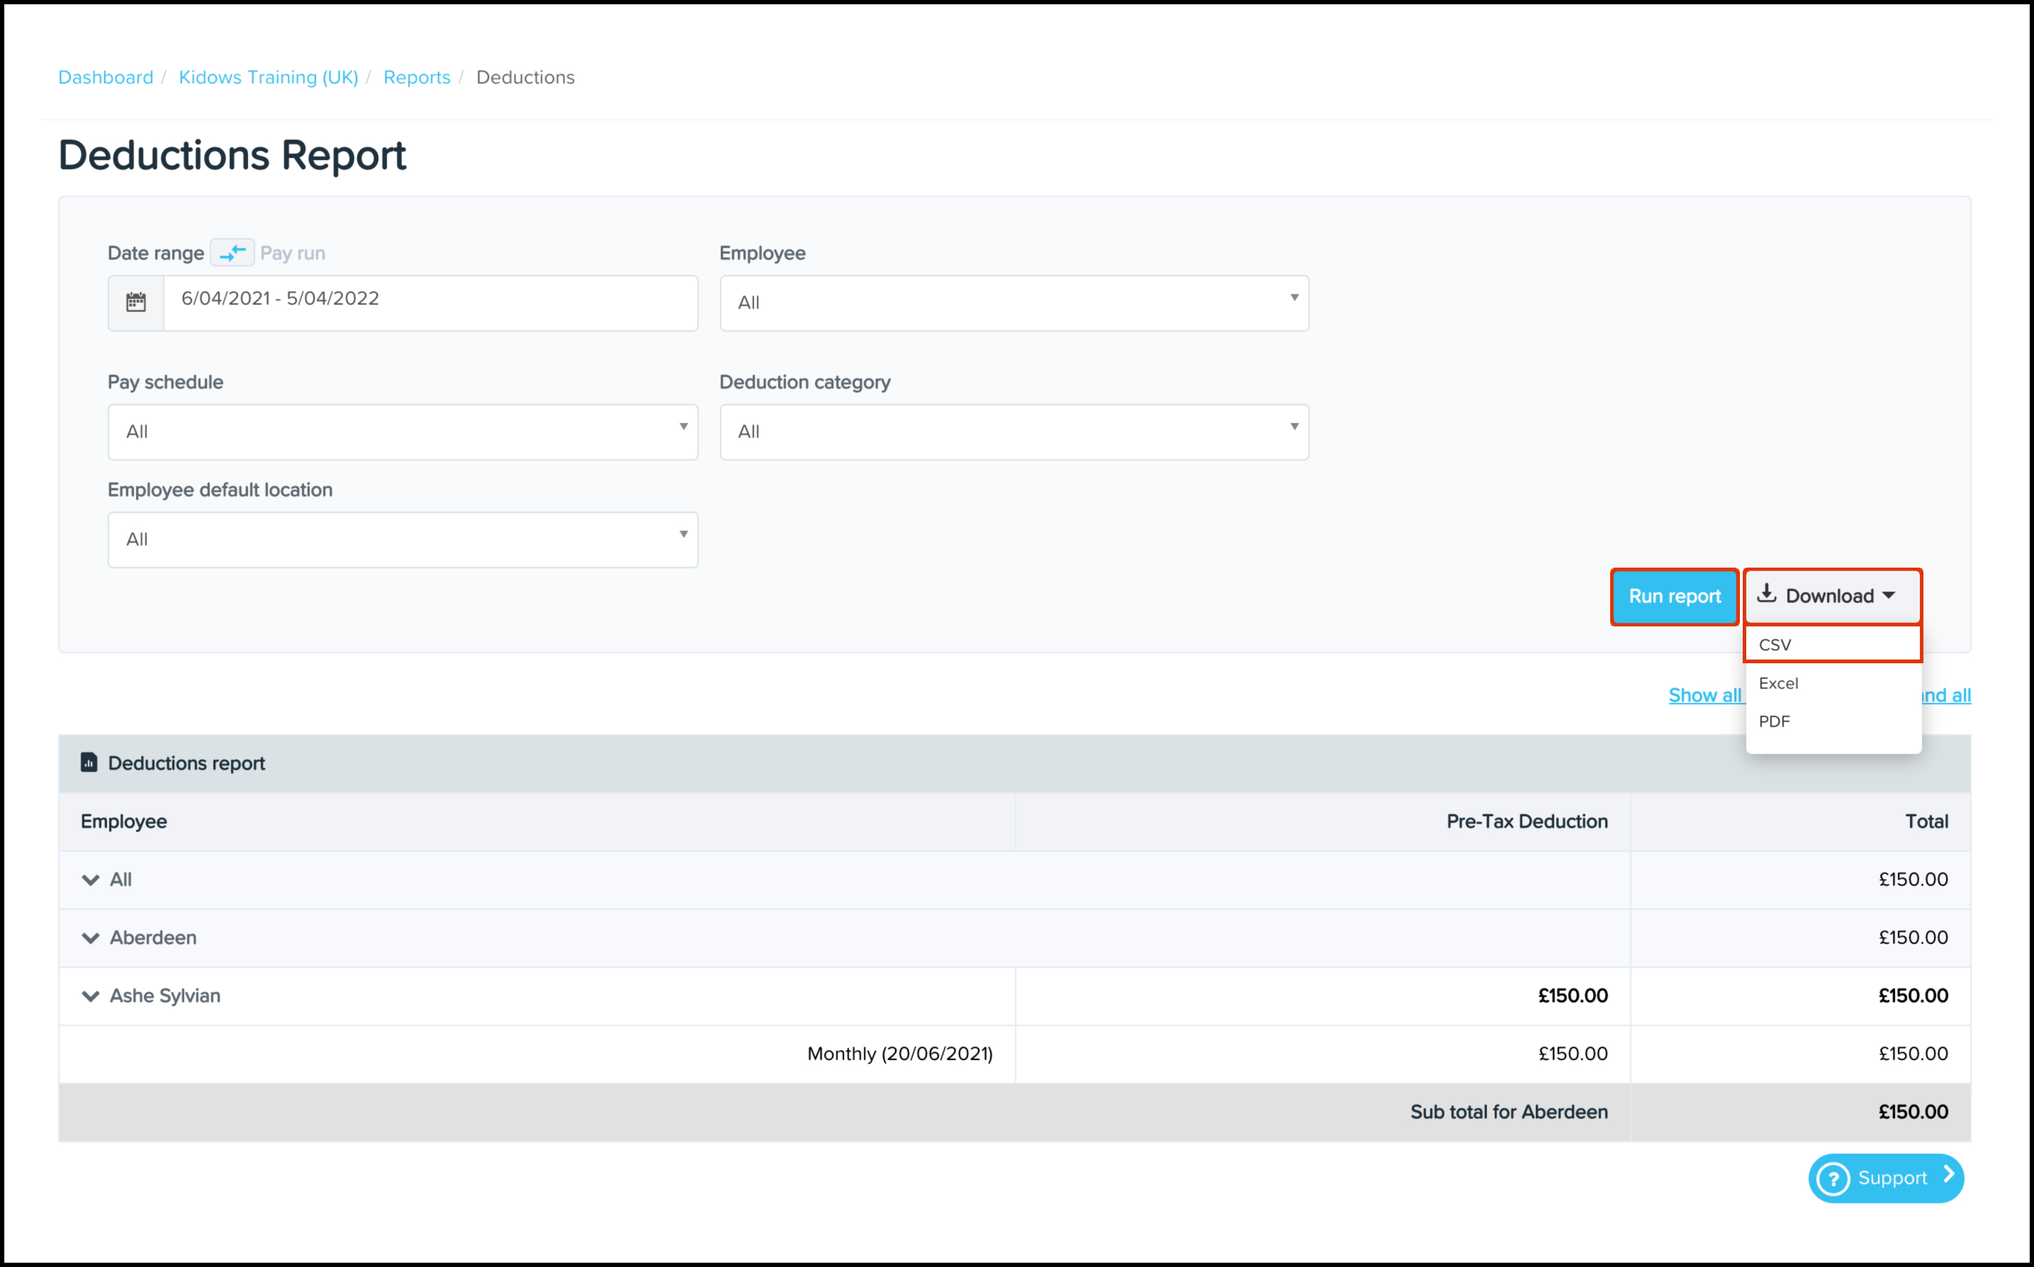Choose Excel download format
The height and width of the screenshot is (1267, 2034).
point(1778,683)
